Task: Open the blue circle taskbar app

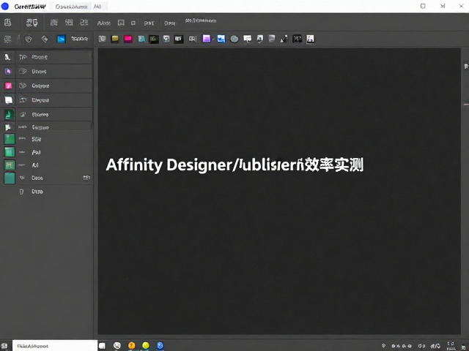Action: 160,346
